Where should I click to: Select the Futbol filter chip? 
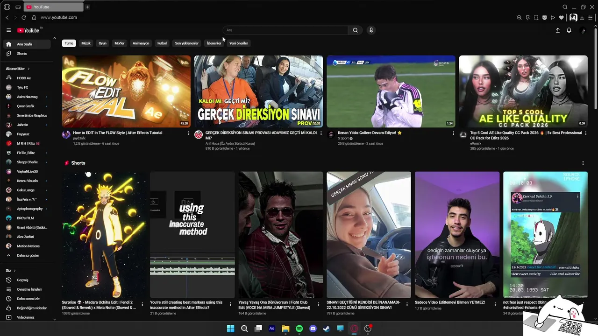162,43
